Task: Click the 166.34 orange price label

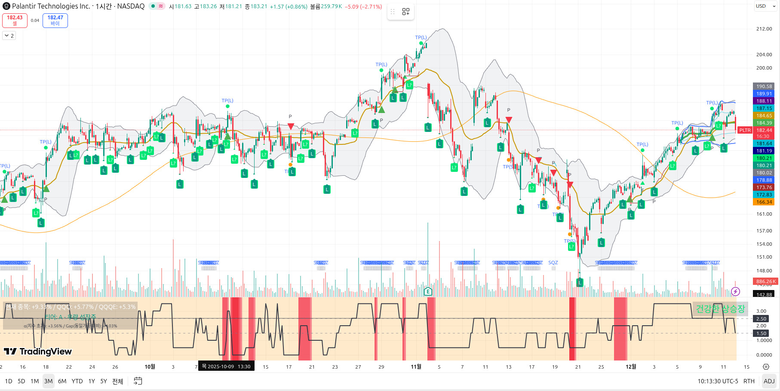Action: pos(764,202)
